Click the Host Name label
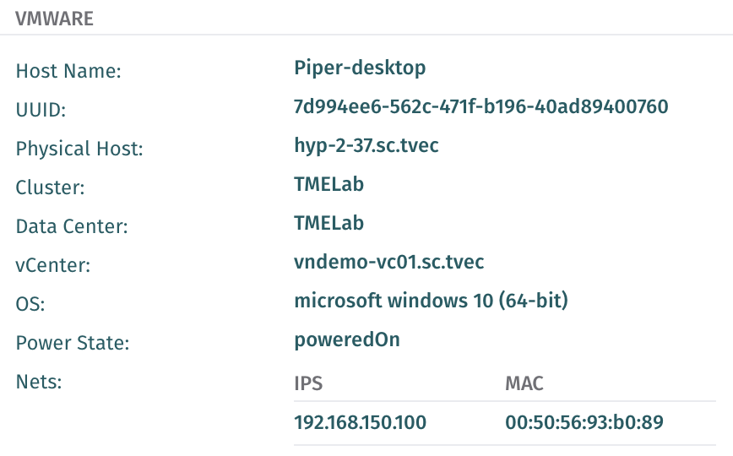The height and width of the screenshot is (456, 733). pyautogui.click(x=68, y=71)
